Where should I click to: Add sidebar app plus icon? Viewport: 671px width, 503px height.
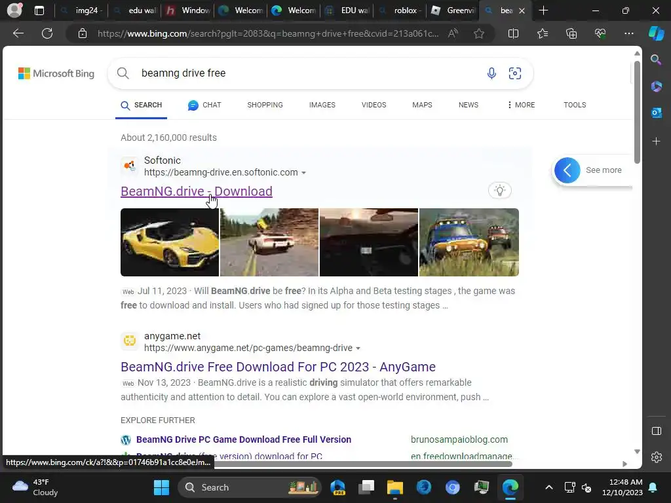coord(656,141)
